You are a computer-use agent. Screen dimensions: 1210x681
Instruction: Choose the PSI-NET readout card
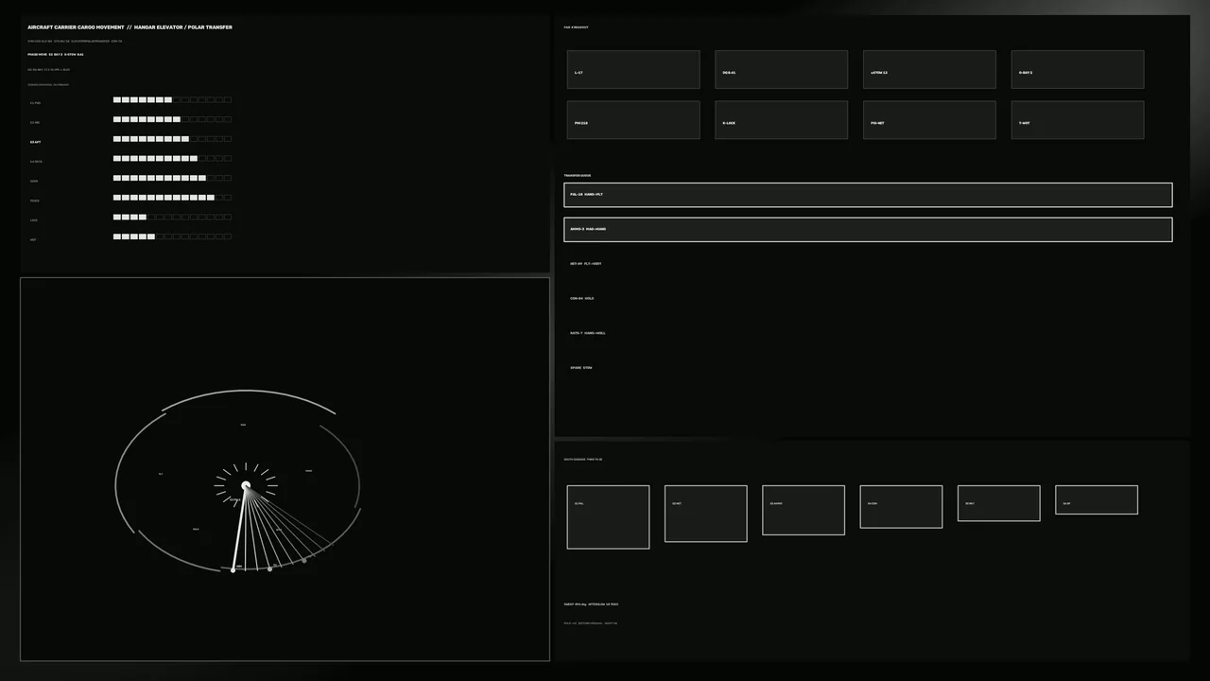[929, 120]
